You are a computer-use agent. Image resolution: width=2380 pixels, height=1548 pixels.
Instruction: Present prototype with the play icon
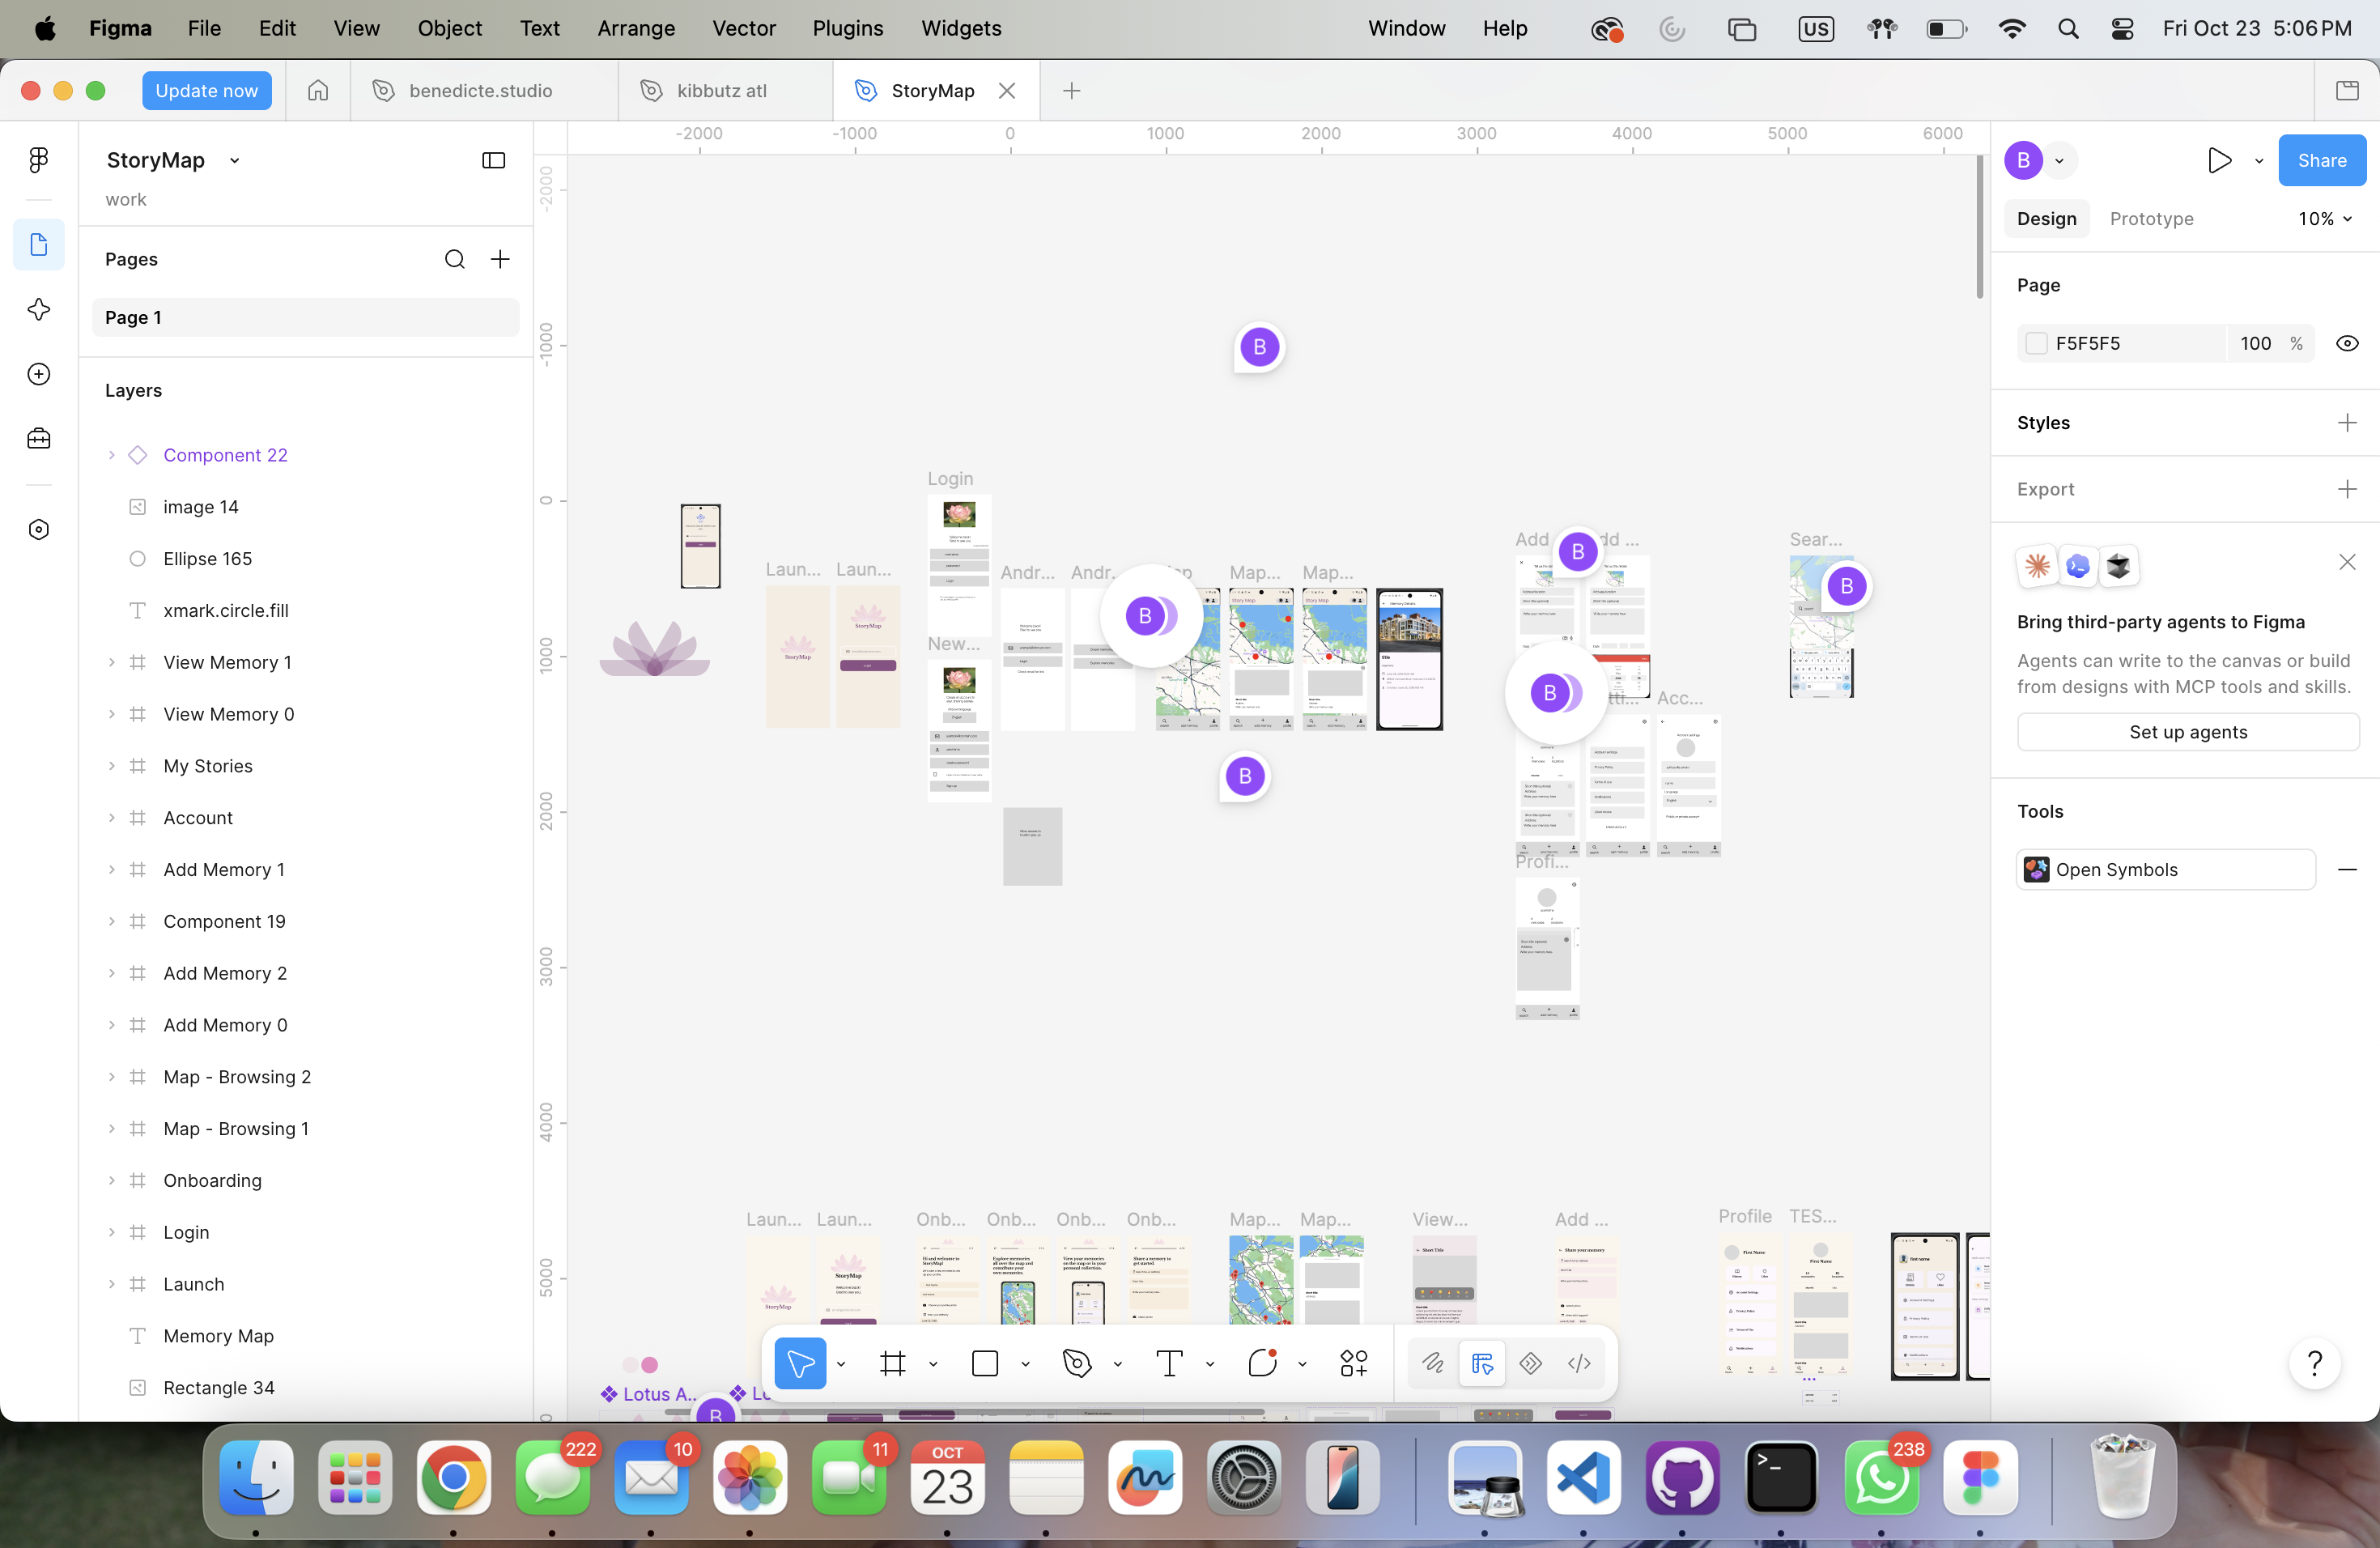(2219, 160)
